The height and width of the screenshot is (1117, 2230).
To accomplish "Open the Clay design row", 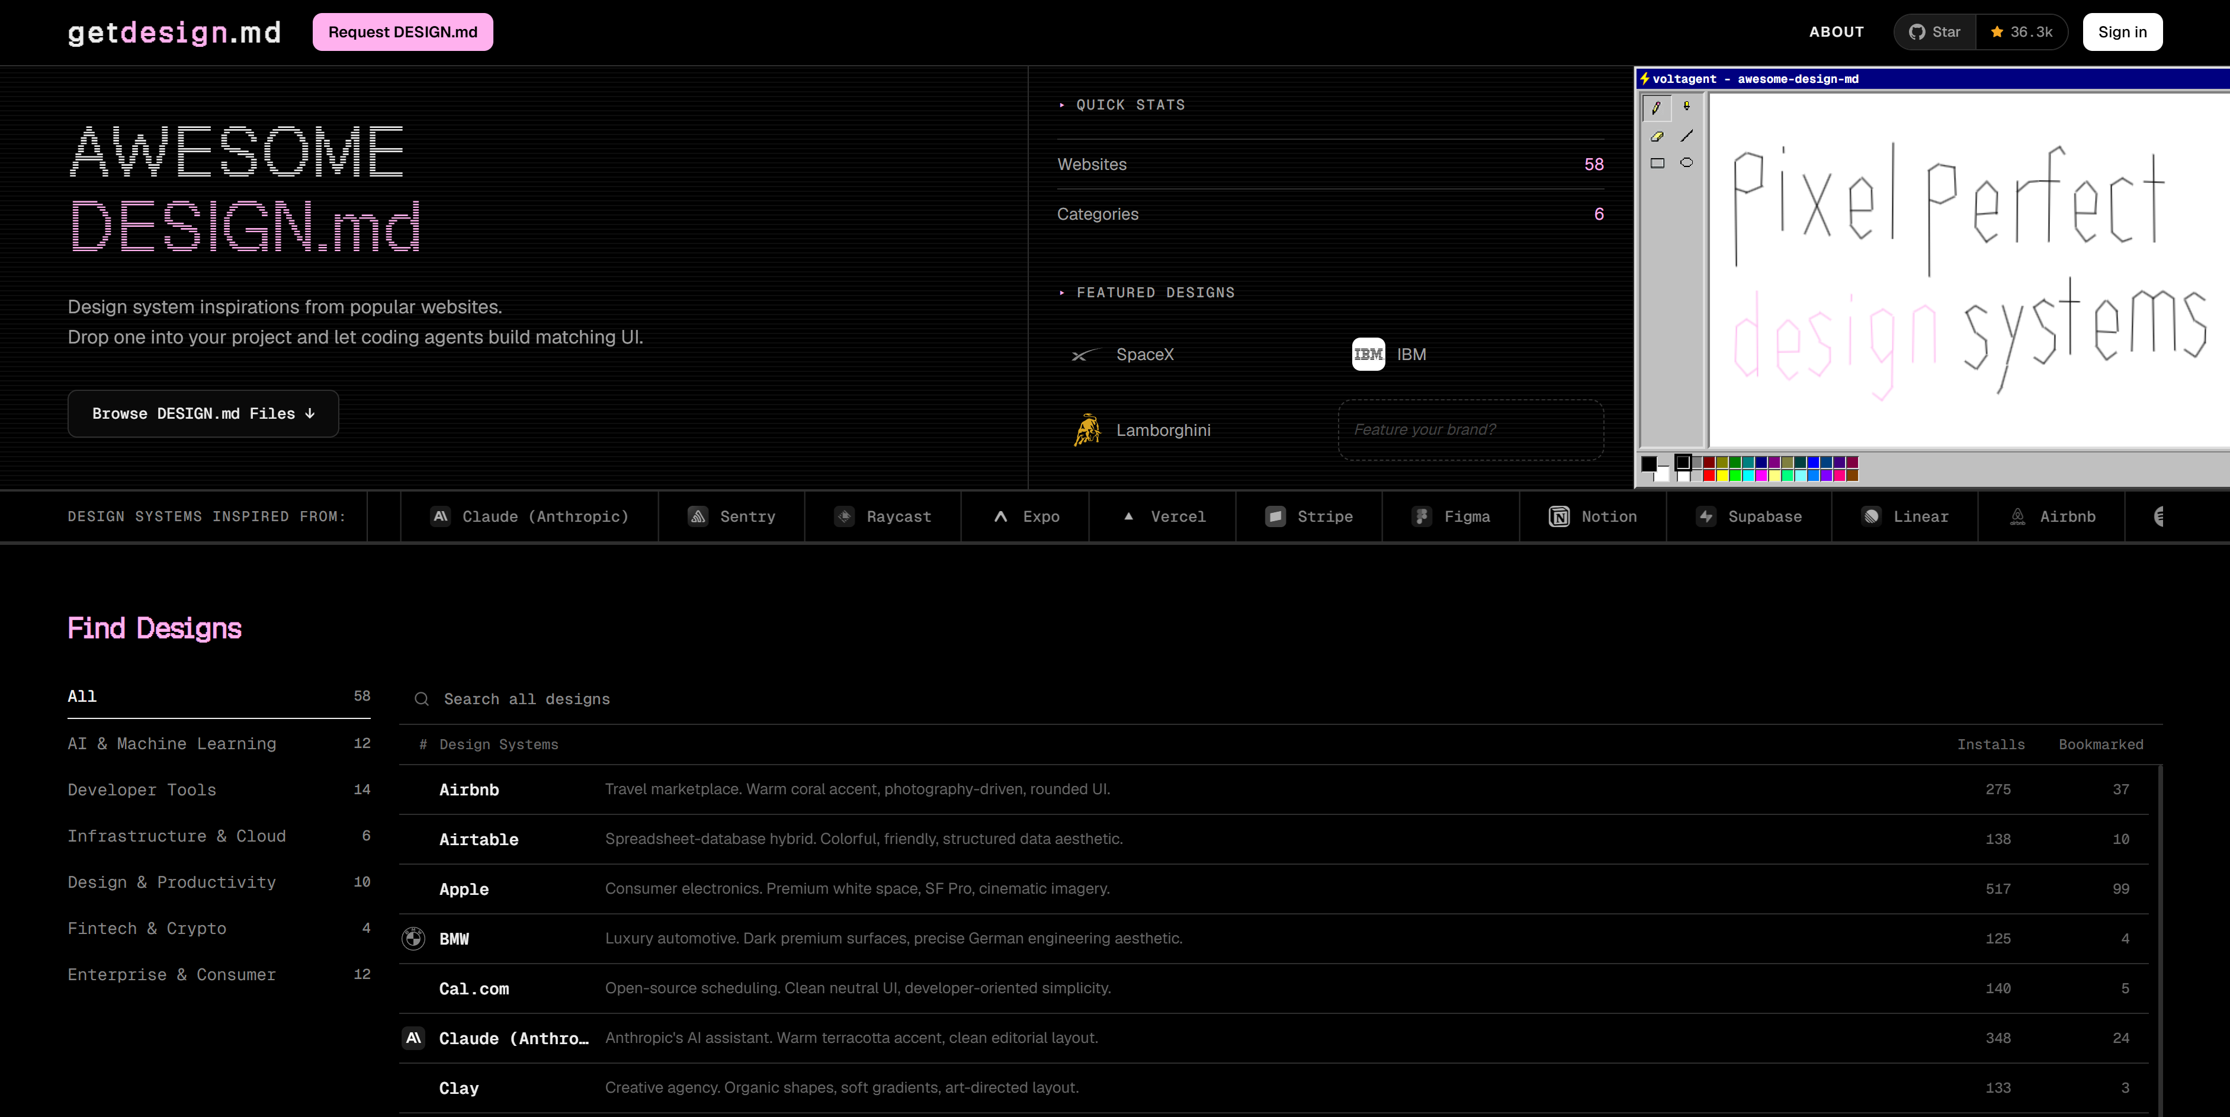I will click(1273, 1089).
